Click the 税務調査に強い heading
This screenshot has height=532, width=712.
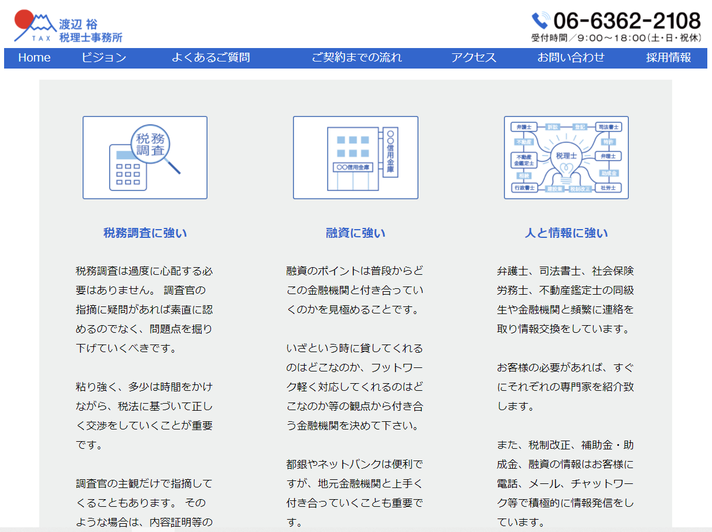coord(145,233)
